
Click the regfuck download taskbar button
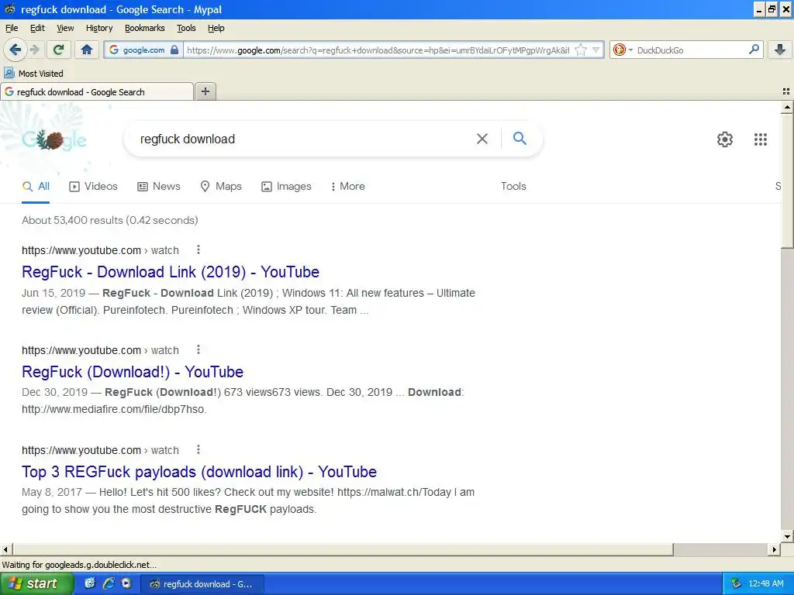tap(202, 584)
